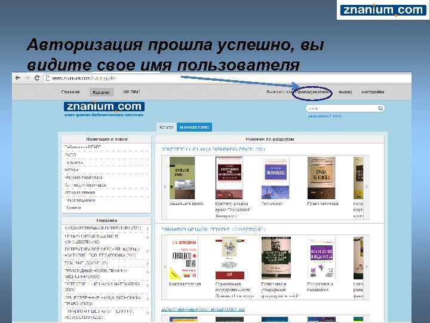The height and width of the screenshot is (323, 430).
Task: Open ЕСТЕСТВЕННЫЕ НАУКИ heading in Новинки по разделам
Action: click(x=203, y=309)
